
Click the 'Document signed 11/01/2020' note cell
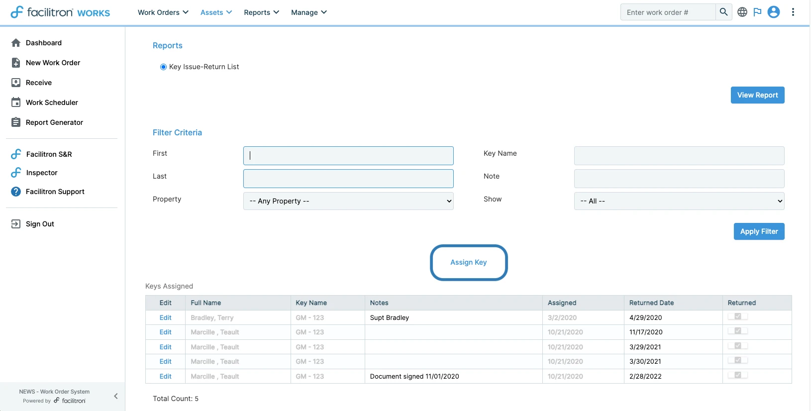453,376
